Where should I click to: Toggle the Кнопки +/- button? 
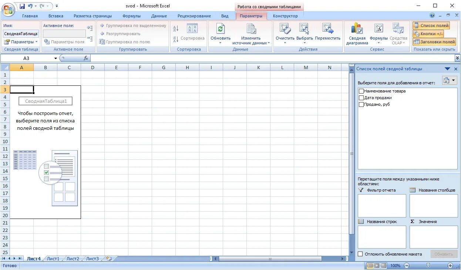point(428,34)
